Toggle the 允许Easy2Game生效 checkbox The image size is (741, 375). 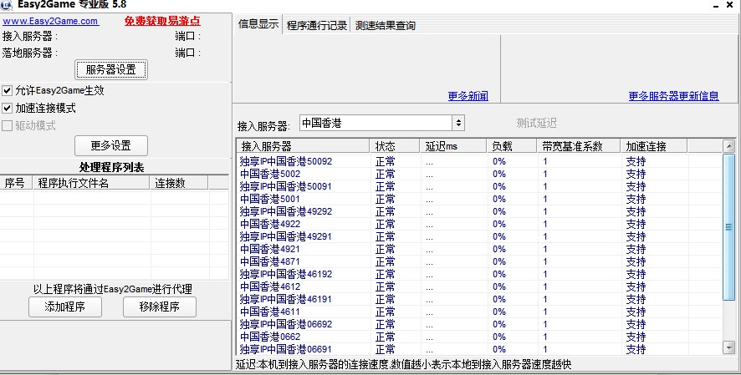(x=8, y=90)
